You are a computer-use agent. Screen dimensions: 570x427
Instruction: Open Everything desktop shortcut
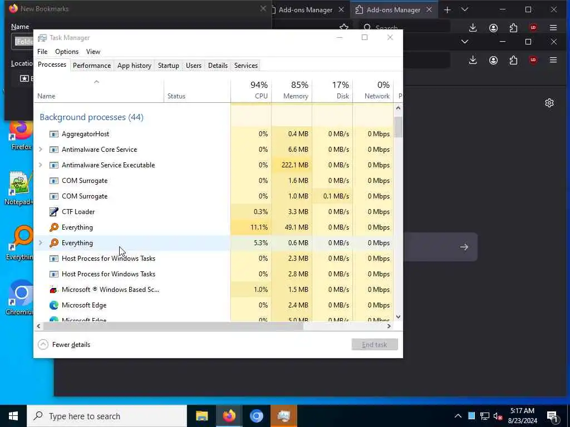pos(19,244)
